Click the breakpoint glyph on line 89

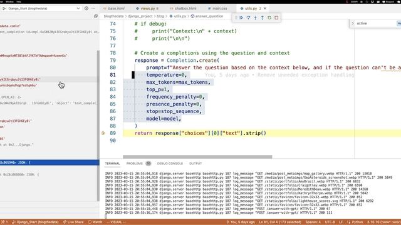point(103,133)
